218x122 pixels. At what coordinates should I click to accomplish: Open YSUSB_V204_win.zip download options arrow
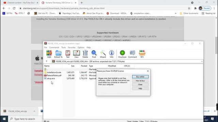click(x=34, y=111)
